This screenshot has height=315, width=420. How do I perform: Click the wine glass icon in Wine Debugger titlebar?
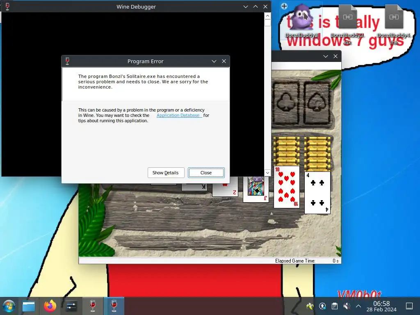coord(7,7)
